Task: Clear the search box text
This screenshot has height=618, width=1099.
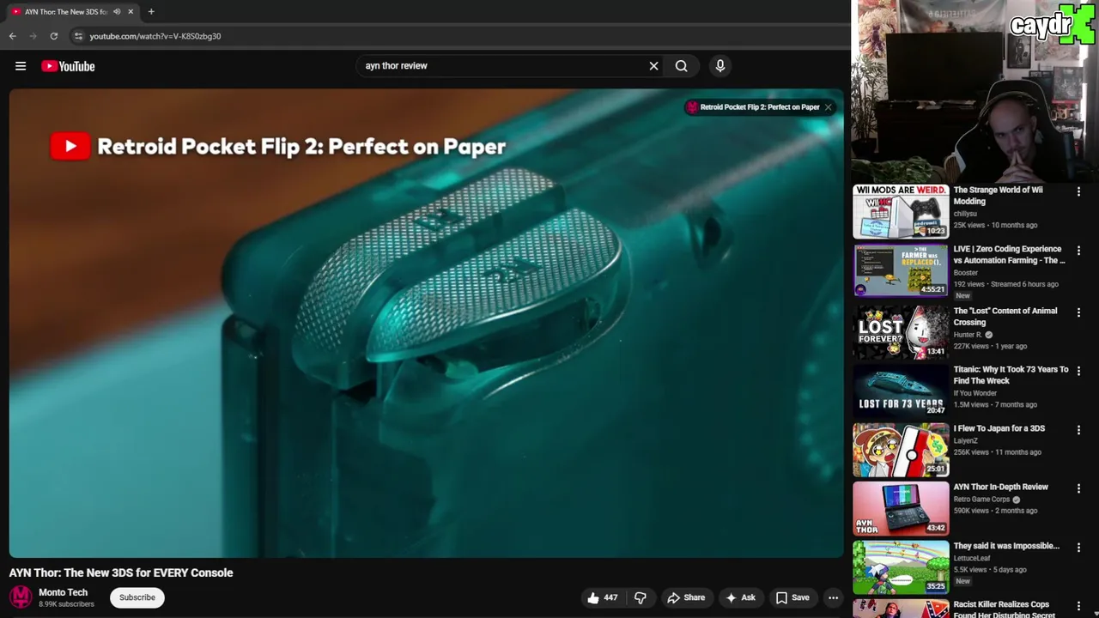Action: click(653, 66)
